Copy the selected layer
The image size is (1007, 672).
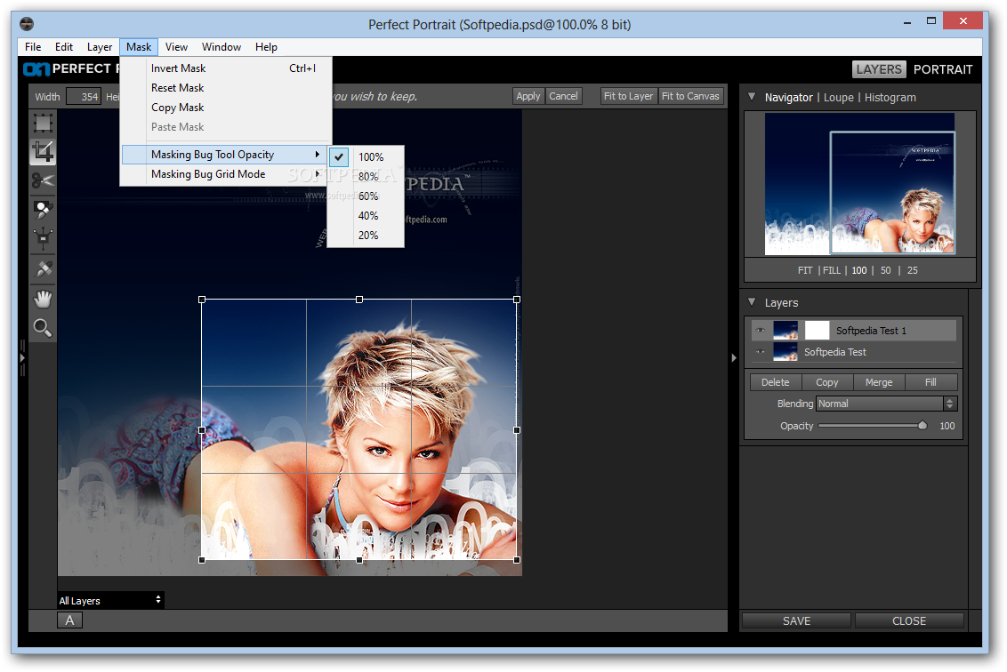827,382
